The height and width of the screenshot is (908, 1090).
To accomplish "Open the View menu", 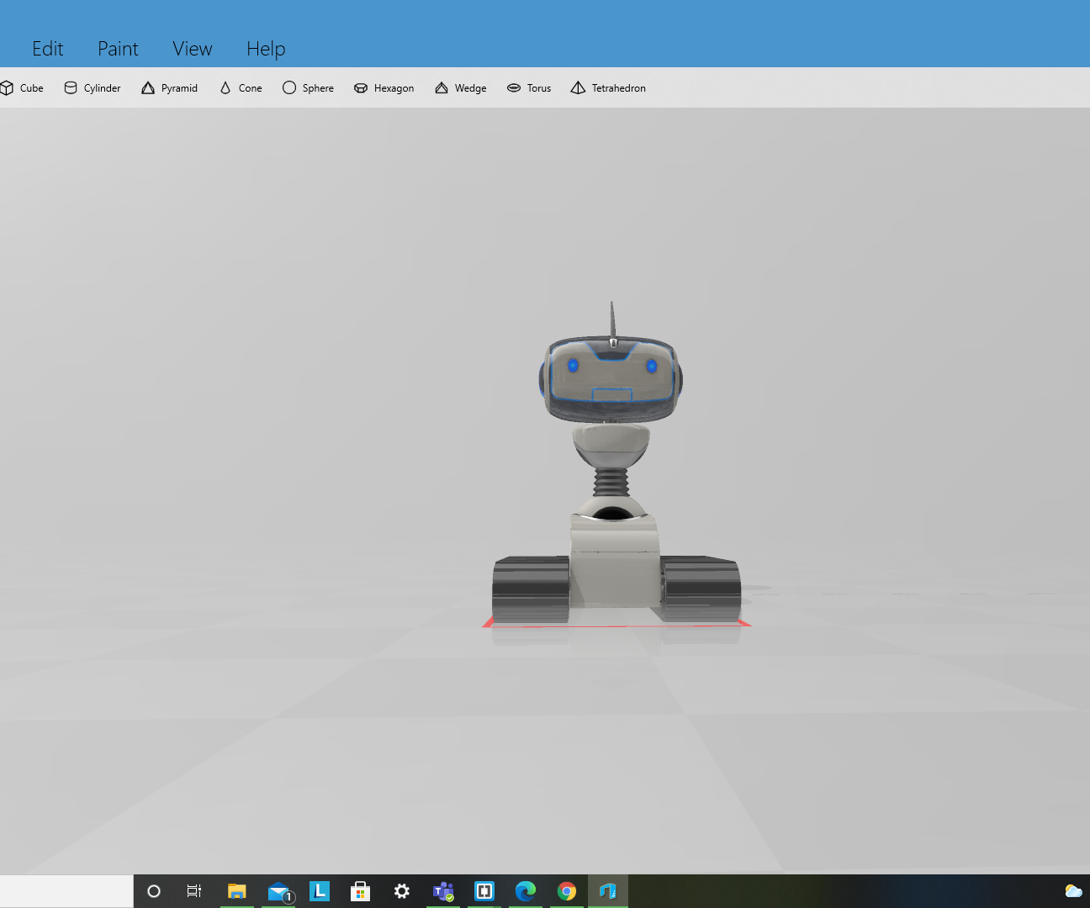I will pyautogui.click(x=192, y=48).
